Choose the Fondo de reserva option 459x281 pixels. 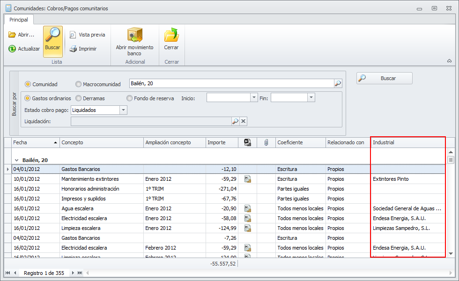[x=129, y=98]
